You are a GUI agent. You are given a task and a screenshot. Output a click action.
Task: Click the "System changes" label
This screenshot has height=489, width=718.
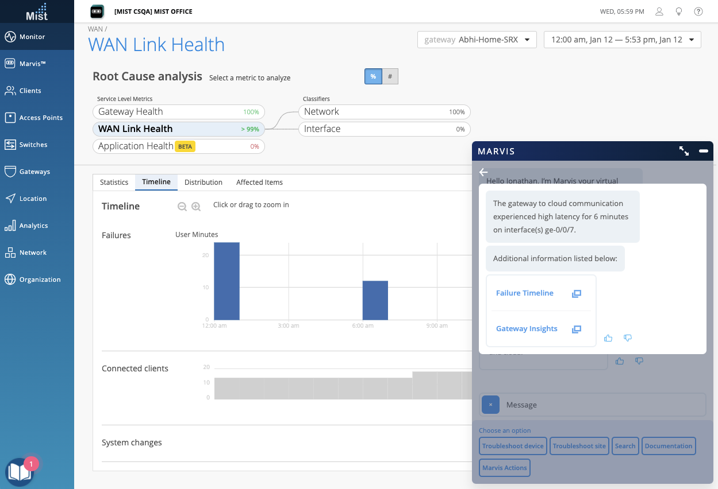[x=132, y=443]
